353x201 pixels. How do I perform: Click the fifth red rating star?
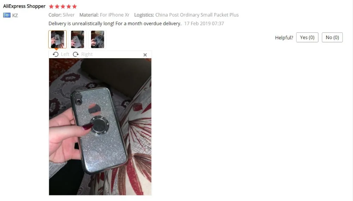(74, 6)
